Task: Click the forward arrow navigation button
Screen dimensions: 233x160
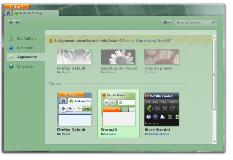Action: pos(17,22)
